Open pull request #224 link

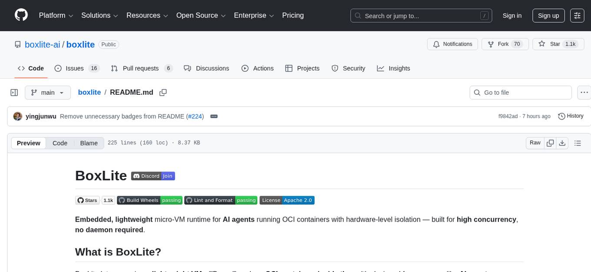(x=195, y=116)
